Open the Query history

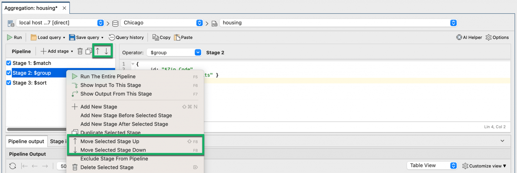126,37
